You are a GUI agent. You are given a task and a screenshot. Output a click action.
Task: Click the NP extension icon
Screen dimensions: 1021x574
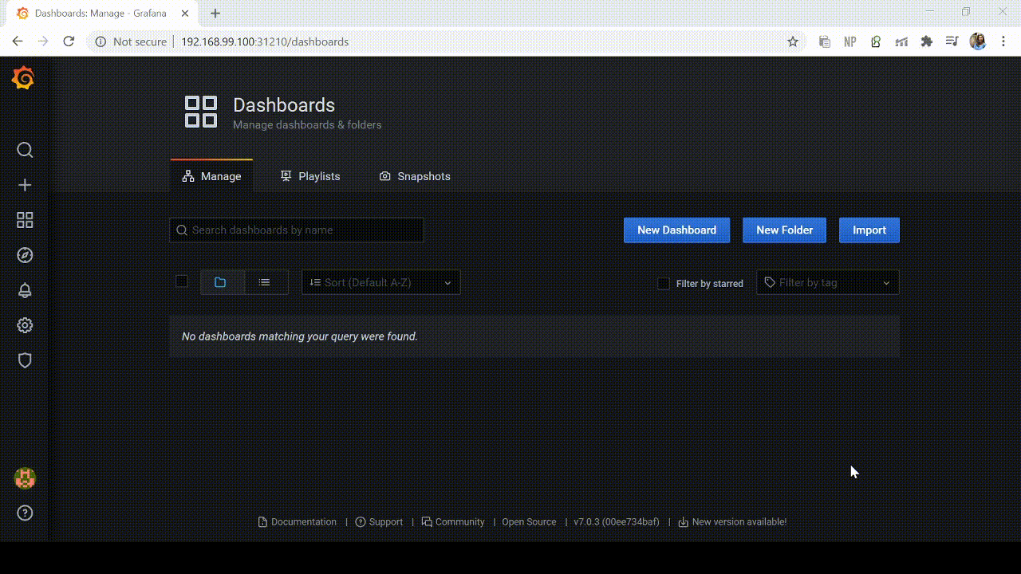(850, 41)
